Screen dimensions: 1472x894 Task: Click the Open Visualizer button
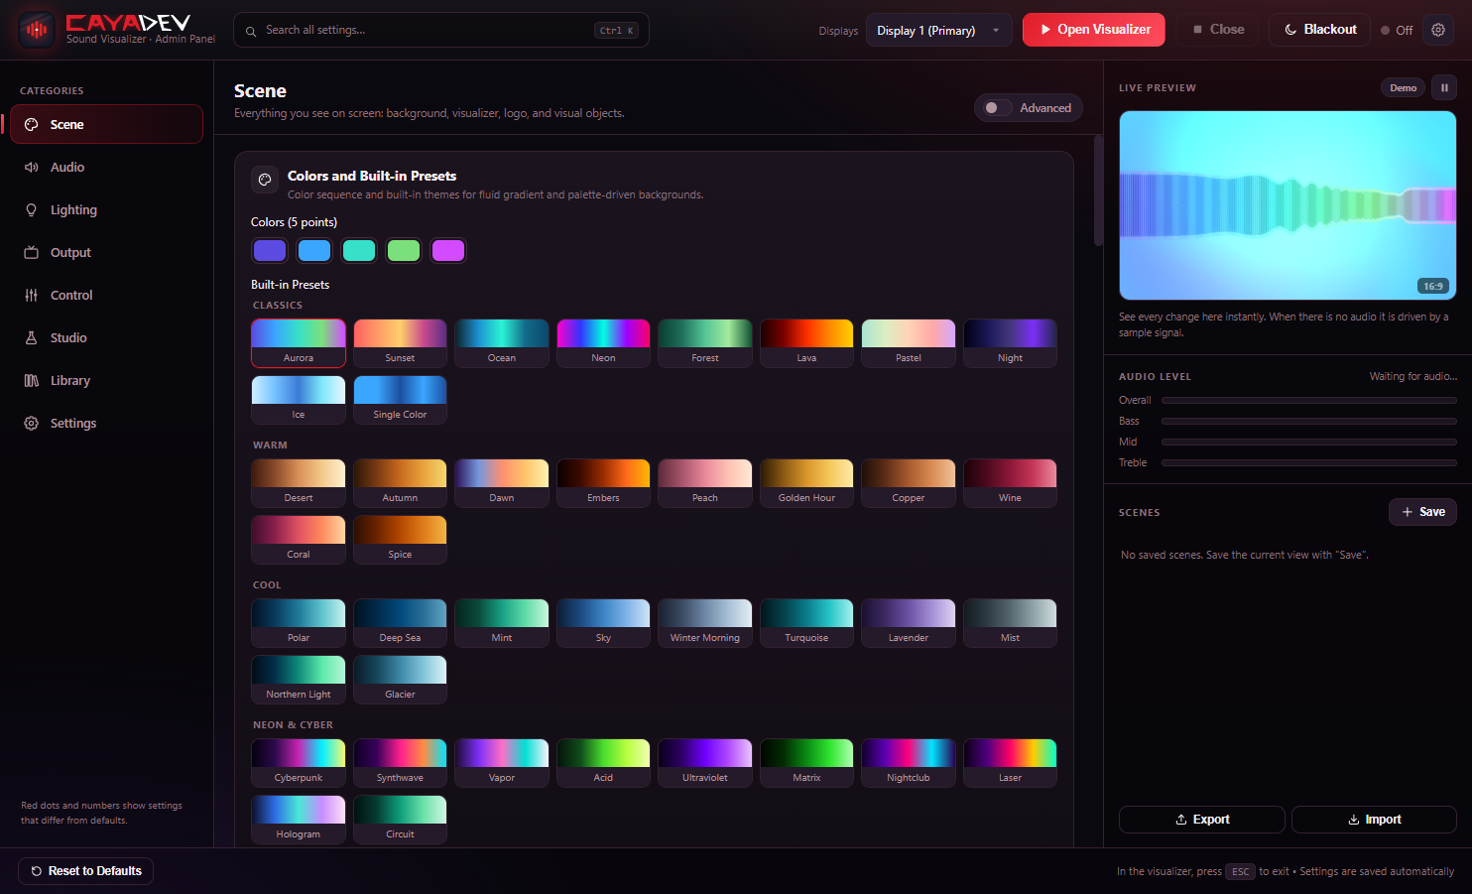(x=1094, y=30)
